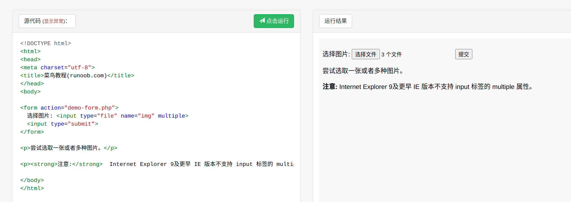Place cursor on closing form tag line

coord(32,132)
